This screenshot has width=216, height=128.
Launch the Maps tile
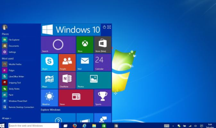49,80
